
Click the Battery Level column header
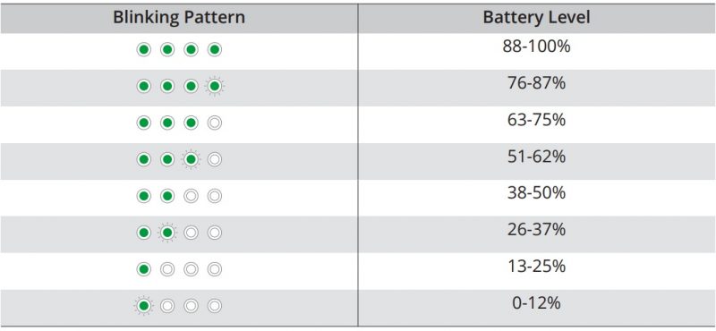[x=536, y=18]
